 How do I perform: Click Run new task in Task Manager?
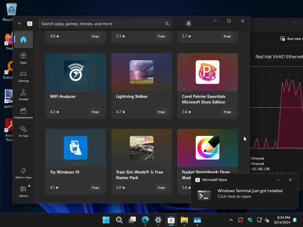click(x=292, y=39)
